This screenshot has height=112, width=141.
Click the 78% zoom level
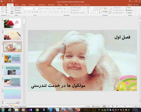pyautogui.click(x=136, y=106)
